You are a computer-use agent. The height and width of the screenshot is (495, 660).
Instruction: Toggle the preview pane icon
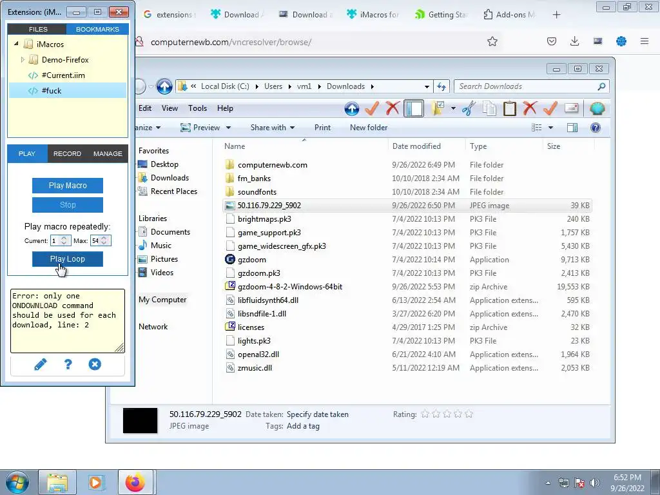pos(572,128)
